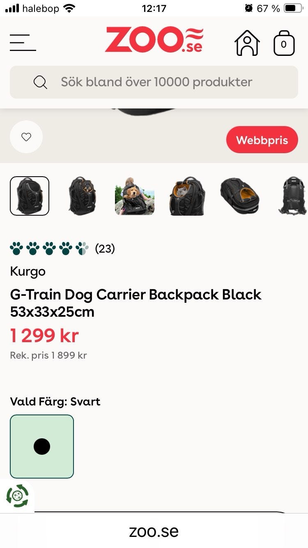Go to ZOO.se home via logo
This screenshot has width=308, height=548.
point(154,40)
